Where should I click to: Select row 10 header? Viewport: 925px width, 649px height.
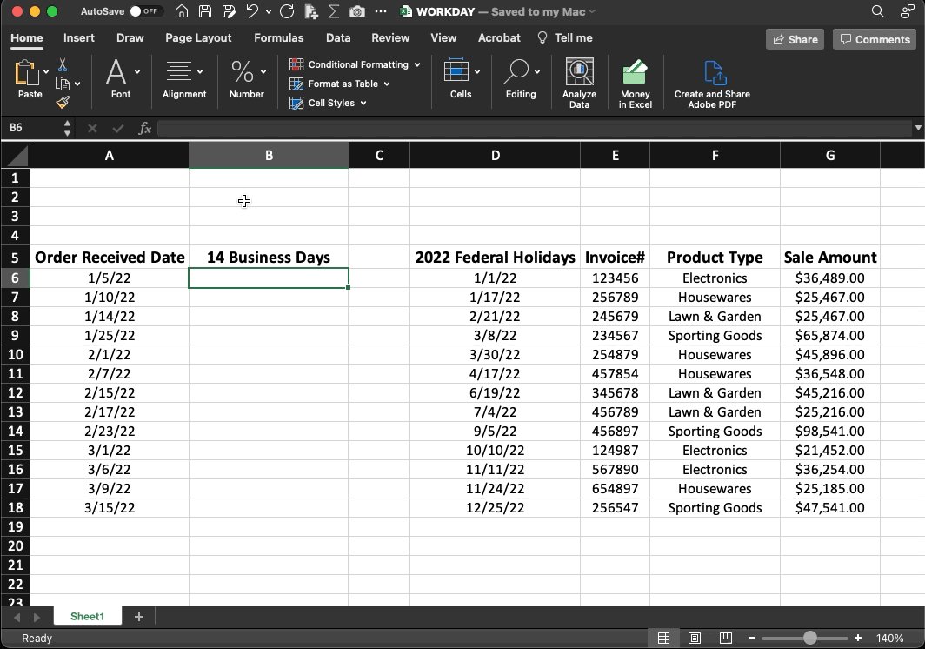point(16,354)
